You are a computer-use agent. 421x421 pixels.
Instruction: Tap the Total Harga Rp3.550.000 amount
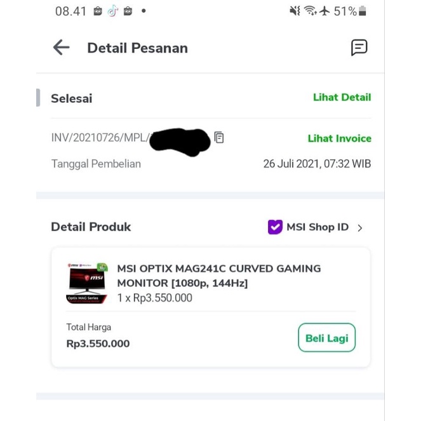click(98, 344)
